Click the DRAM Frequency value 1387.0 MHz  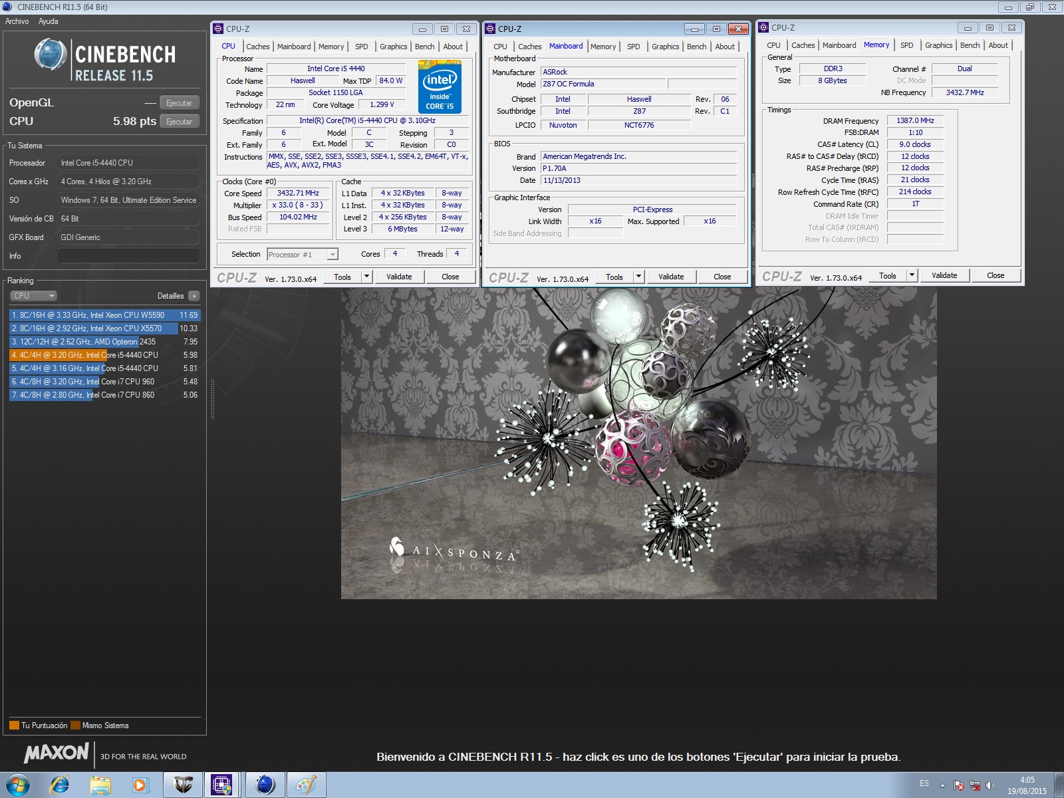click(x=915, y=121)
